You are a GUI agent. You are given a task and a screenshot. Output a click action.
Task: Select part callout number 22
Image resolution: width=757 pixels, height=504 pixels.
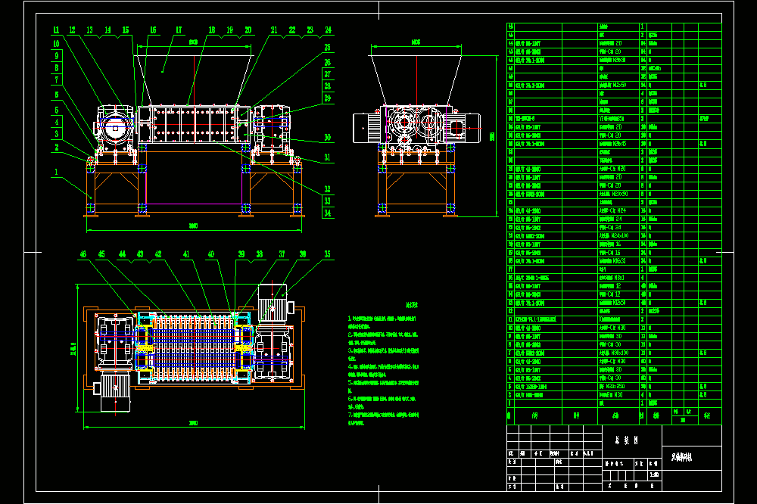[x=292, y=30]
